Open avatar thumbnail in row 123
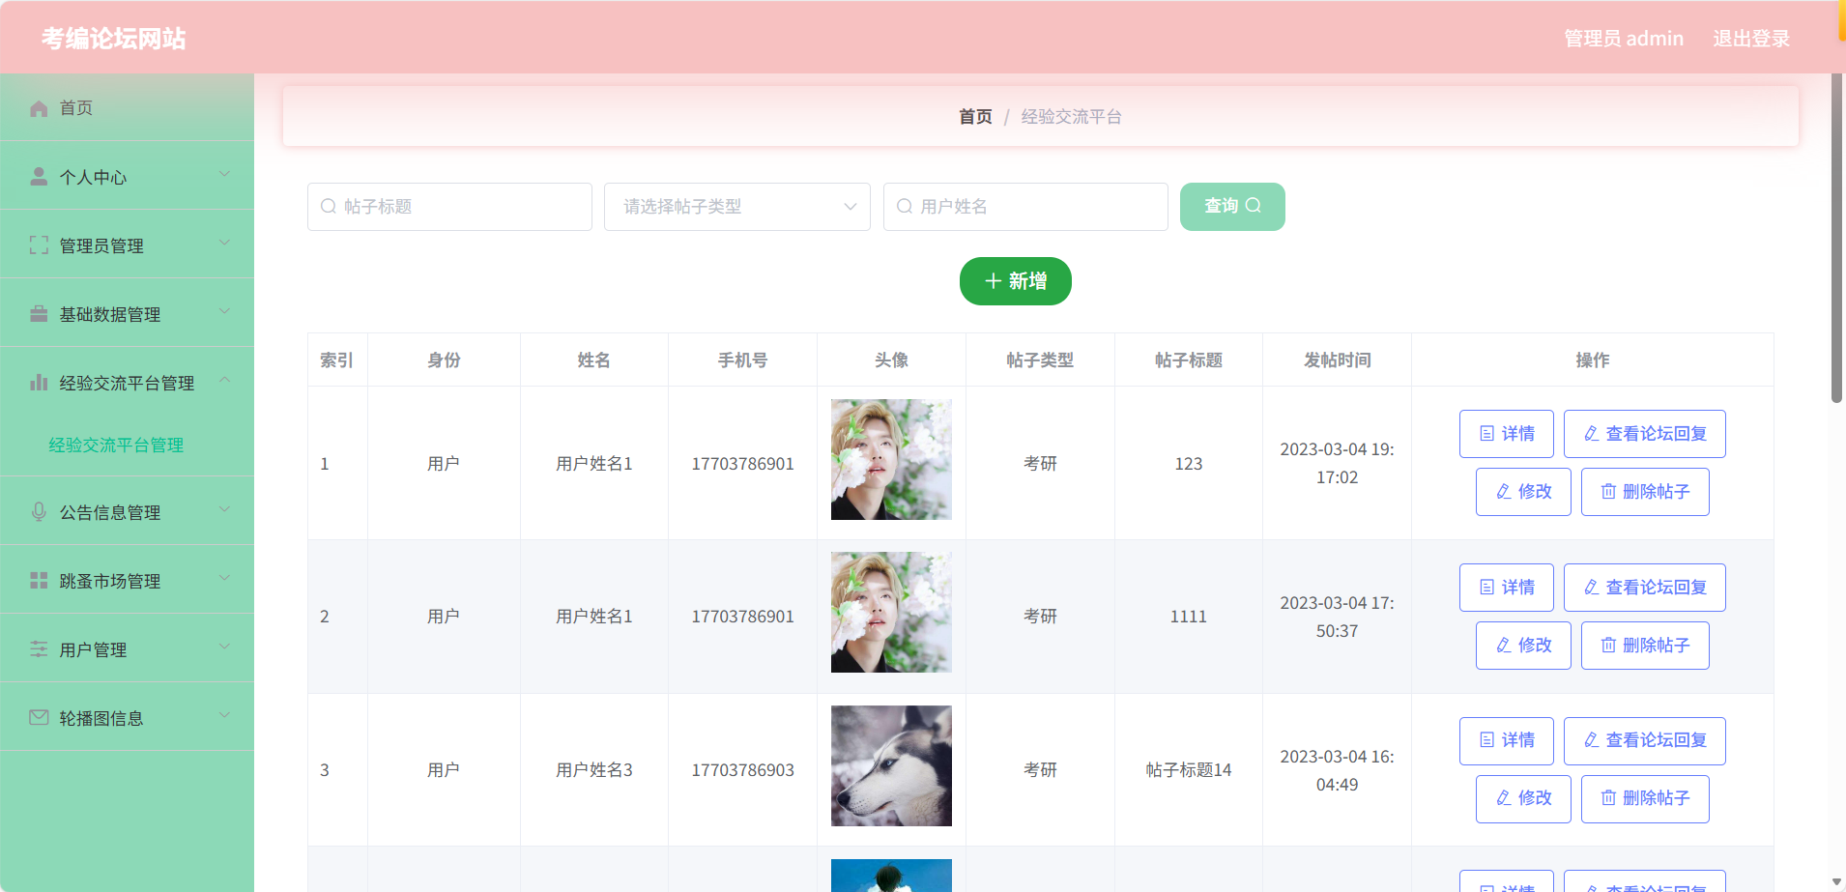The image size is (1846, 892). click(x=891, y=460)
